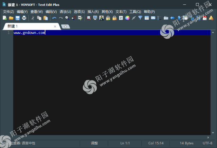
Task: Click the keyboard-style toolbar icon
Action: pos(166,18)
